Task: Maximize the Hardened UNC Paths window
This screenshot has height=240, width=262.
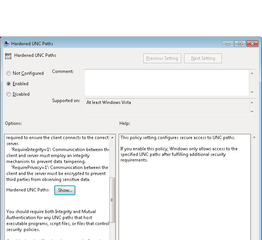Action: point(240,44)
